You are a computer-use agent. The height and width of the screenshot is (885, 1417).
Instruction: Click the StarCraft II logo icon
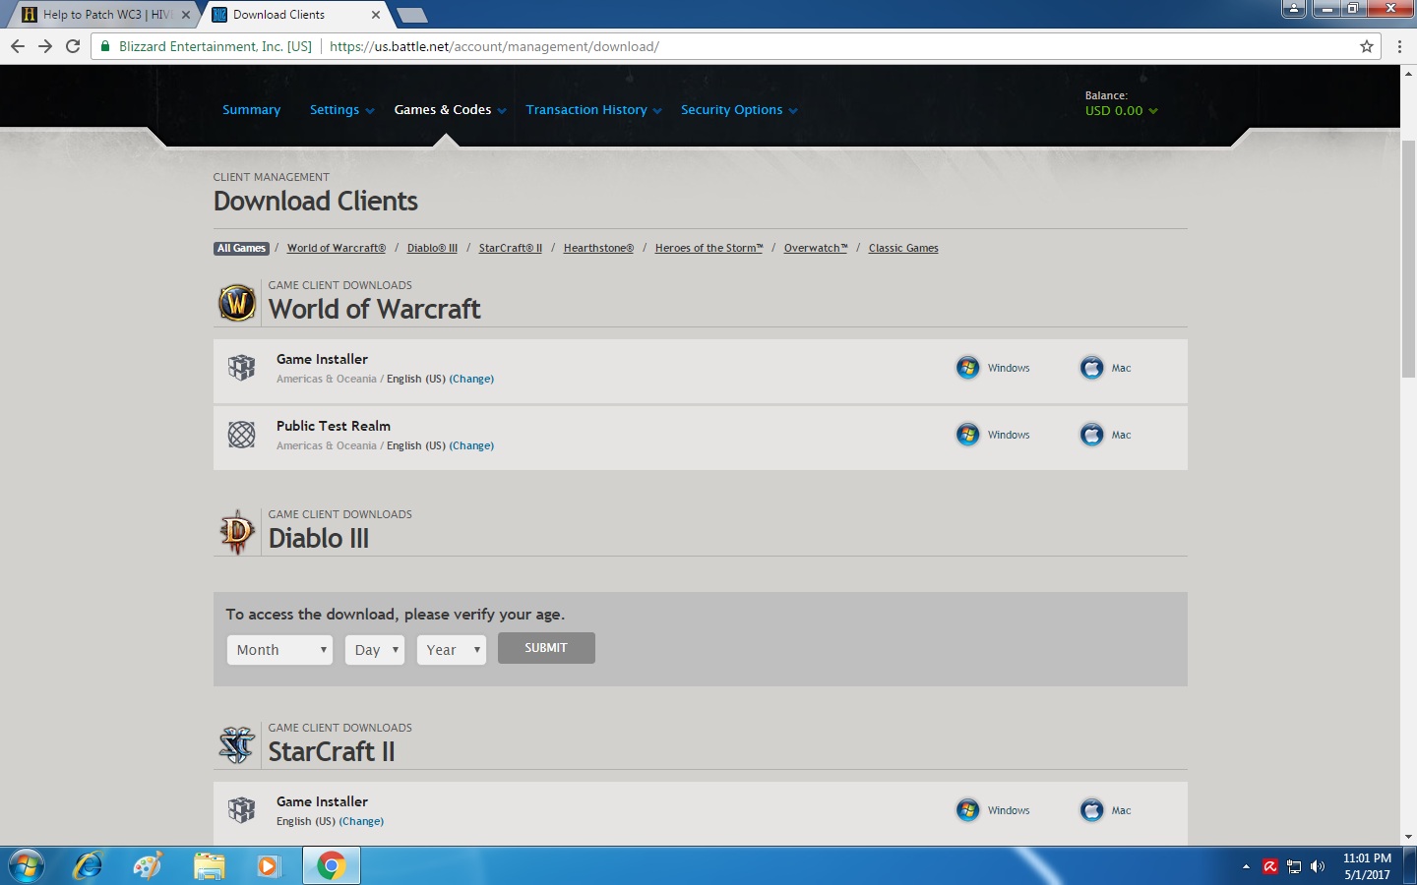coord(237,745)
